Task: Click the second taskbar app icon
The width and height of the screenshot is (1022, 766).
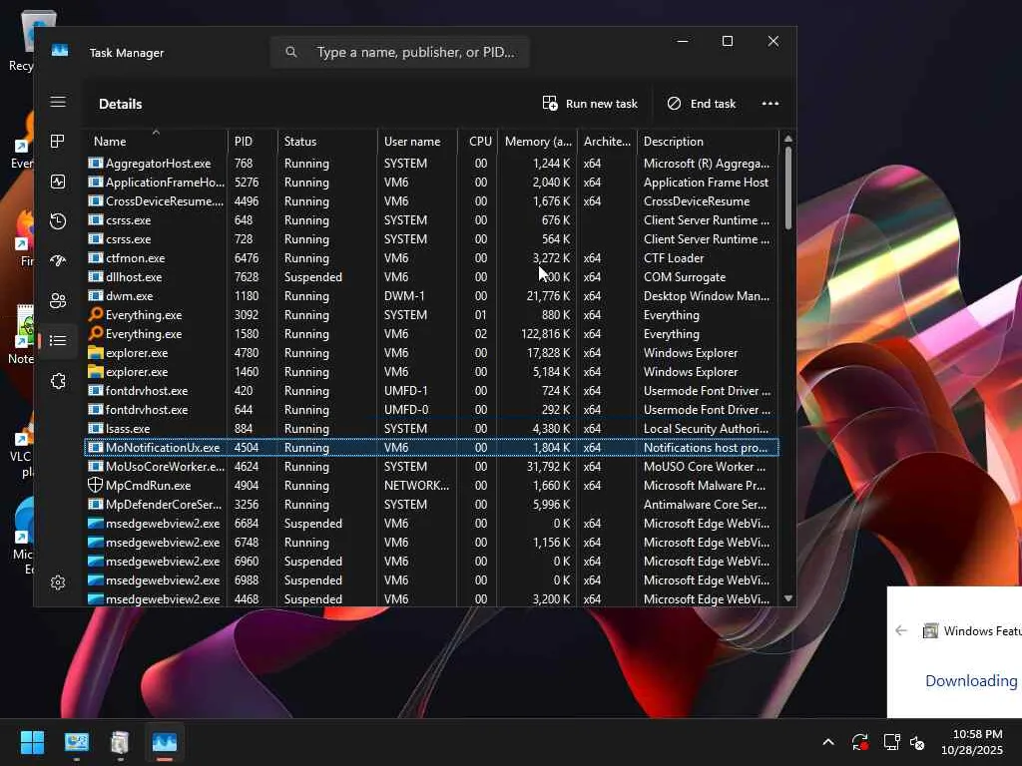Action: point(120,742)
